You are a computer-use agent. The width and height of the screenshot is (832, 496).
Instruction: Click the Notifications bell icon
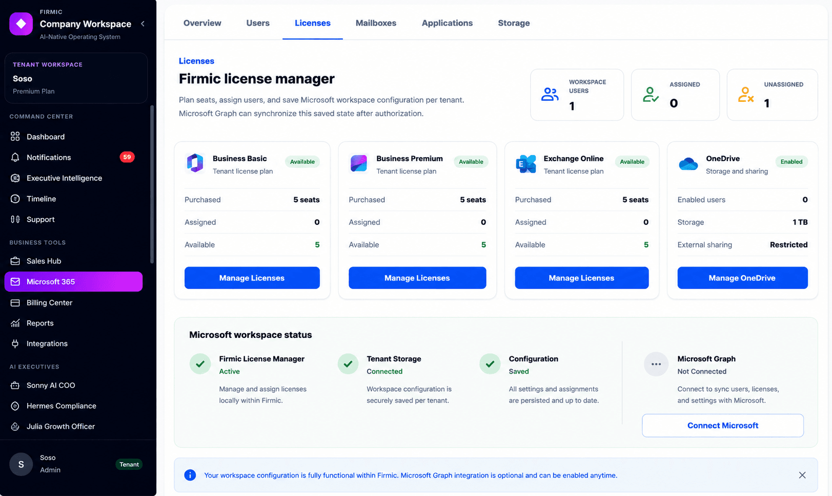click(x=15, y=157)
